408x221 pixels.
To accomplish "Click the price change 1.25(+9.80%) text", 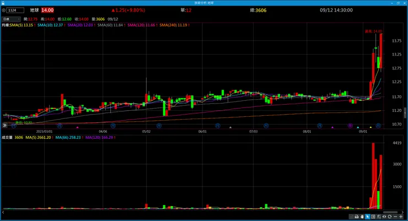I will pyautogui.click(x=128, y=10).
